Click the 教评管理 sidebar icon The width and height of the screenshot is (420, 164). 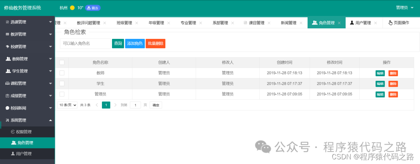coord(7,34)
